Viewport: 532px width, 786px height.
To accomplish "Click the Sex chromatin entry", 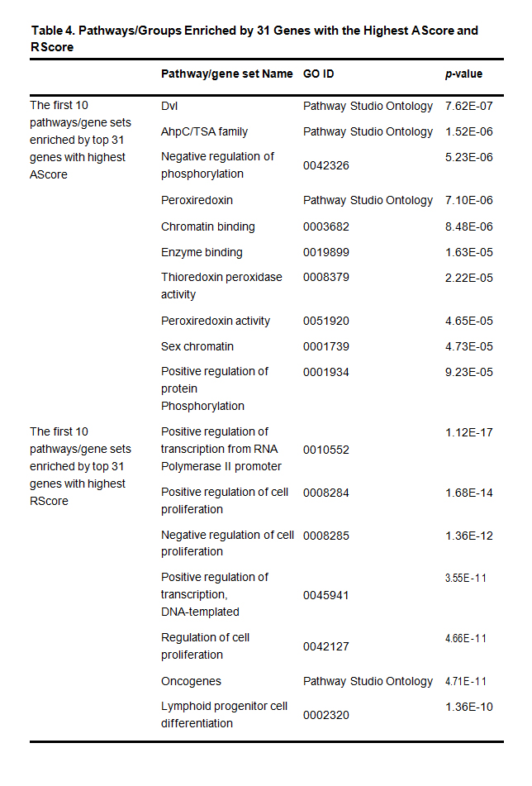I will point(197,346).
